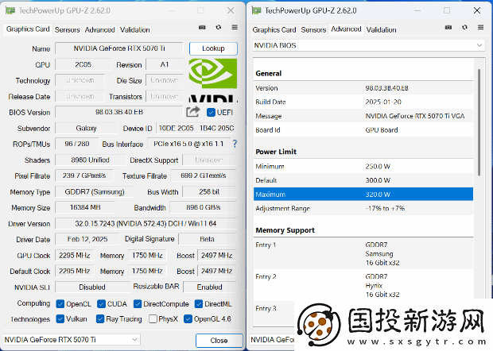Switch to Validation tab in left window
This screenshot has height=351, width=493.
tap(135, 30)
